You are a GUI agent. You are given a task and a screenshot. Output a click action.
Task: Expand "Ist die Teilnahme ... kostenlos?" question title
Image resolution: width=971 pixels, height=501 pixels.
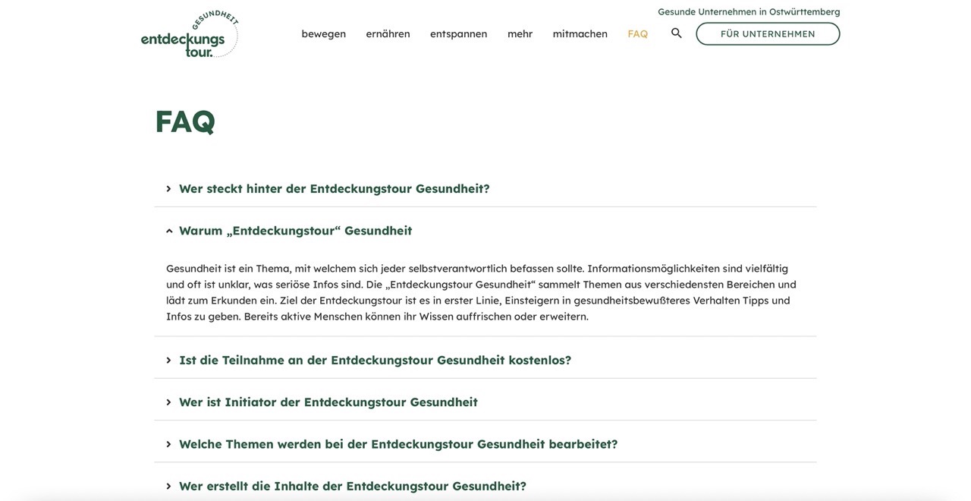375,361
